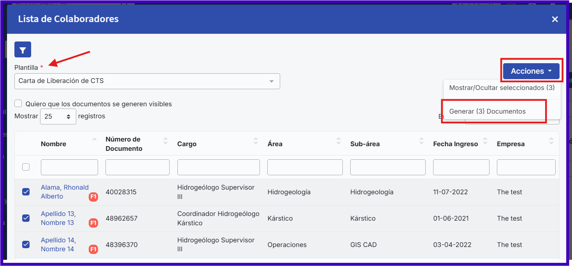Sort by the Fecha Ingreso column arrows

click(x=485, y=141)
